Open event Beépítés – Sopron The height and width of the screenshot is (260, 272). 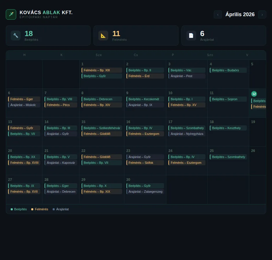[228, 99]
